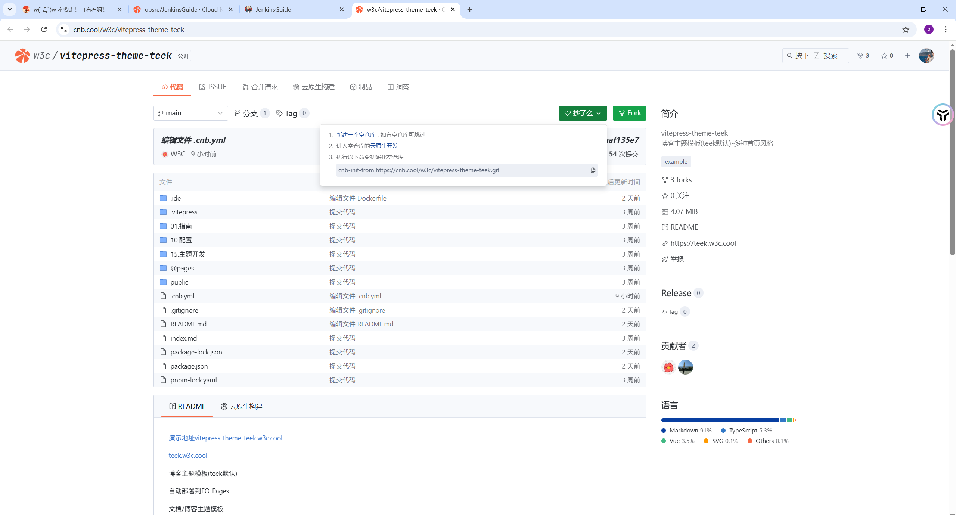This screenshot has height=515, width=956.
Task: Open the floating assistant widget icon
Action: coord(943,115)
